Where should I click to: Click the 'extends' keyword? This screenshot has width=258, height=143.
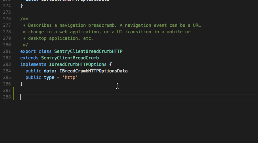pos(29,58)
